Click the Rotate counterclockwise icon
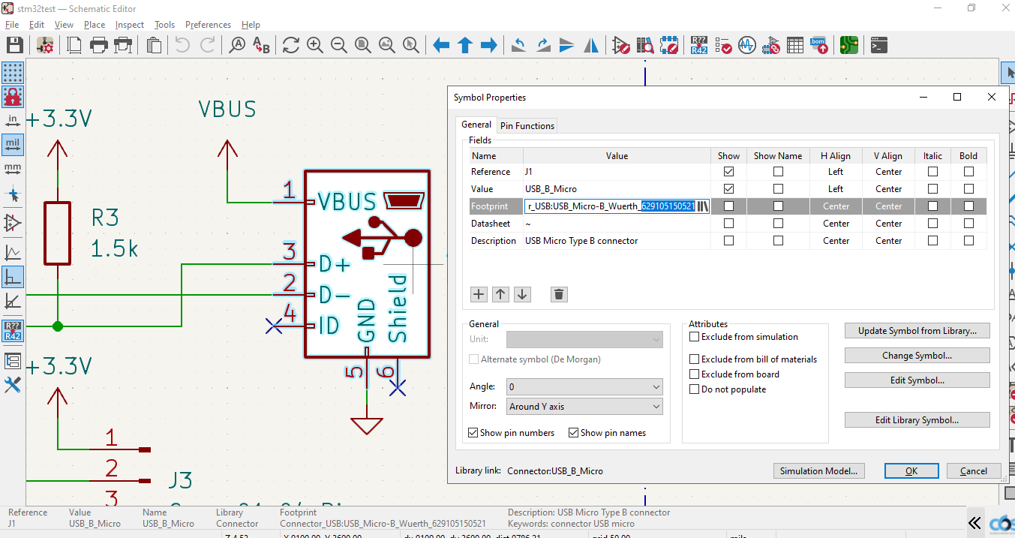Screen dimensions: 1015x538 (x=519, y=45)
